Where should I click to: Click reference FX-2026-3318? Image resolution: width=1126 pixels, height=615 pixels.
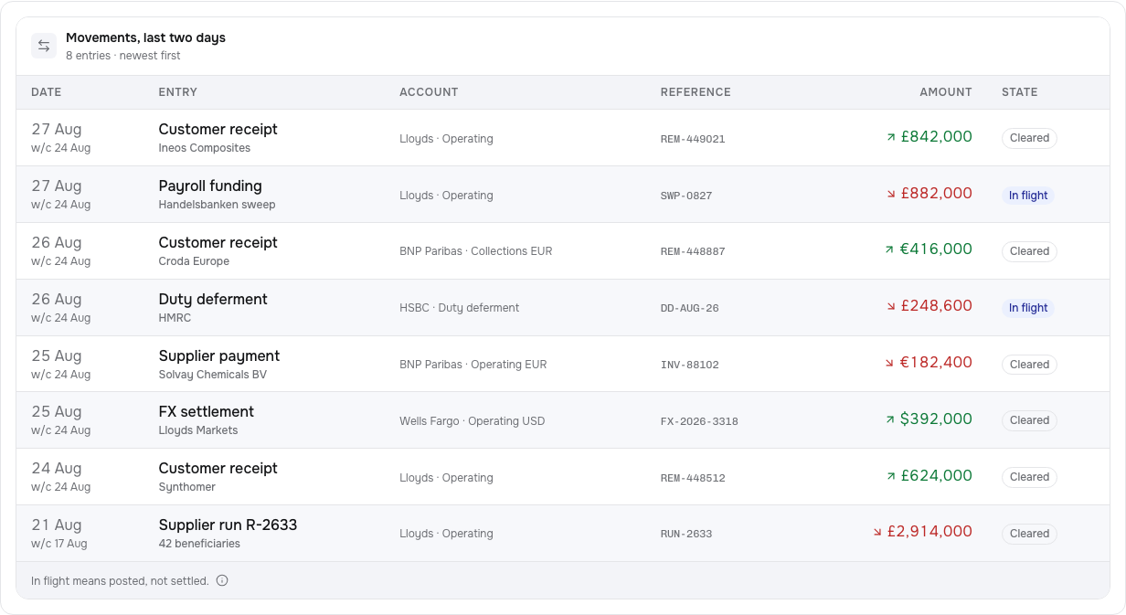[699, 421]
